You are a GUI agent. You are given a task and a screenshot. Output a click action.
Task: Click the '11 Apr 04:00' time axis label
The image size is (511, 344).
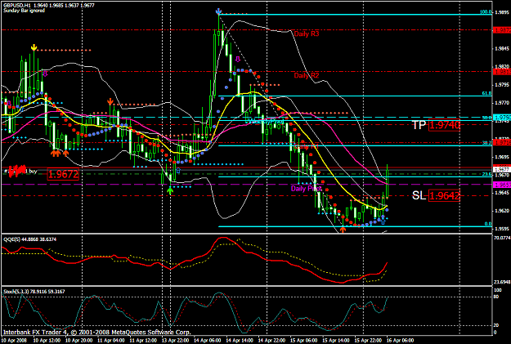[111, 341]
